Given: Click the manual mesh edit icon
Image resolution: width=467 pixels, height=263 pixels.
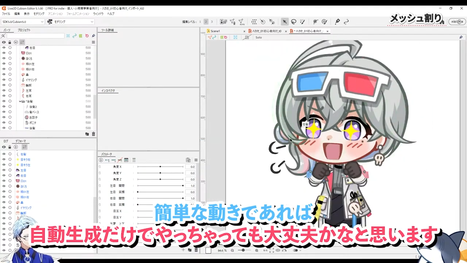Looking at the screenshot, I should pyautogui.click(x=233, y=22).
